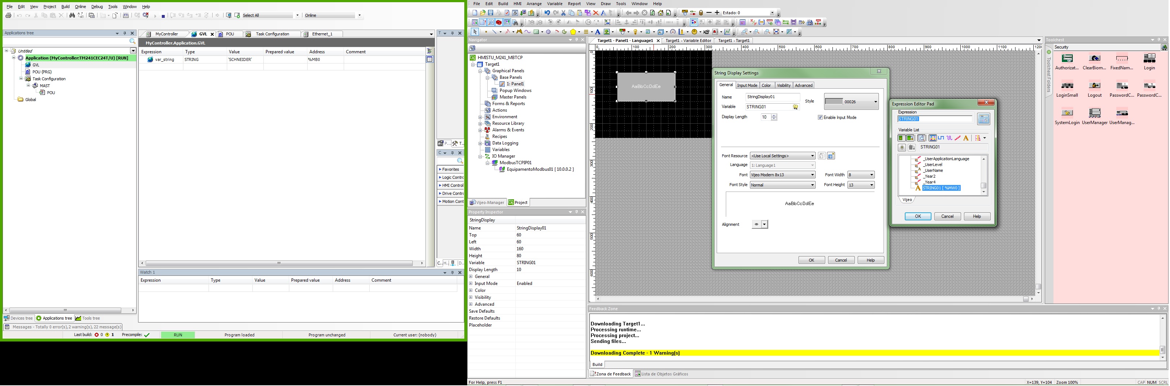Click the magnifier search icon in Applications tree

click(133, 41)
